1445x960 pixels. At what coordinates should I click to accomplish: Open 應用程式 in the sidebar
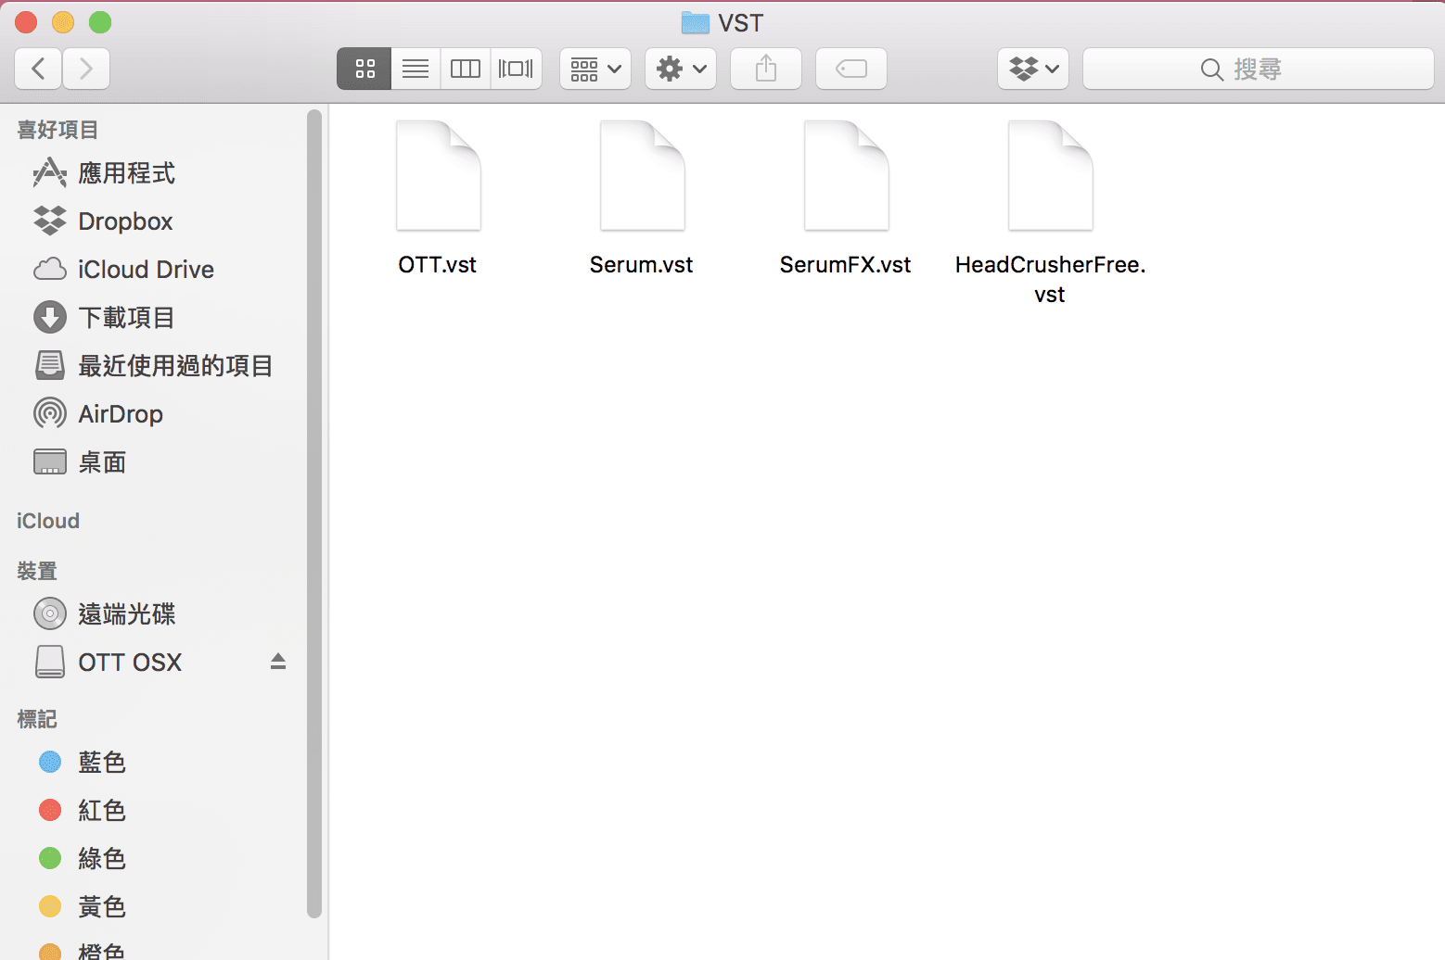pyautogui.click(x=126, y=173)
